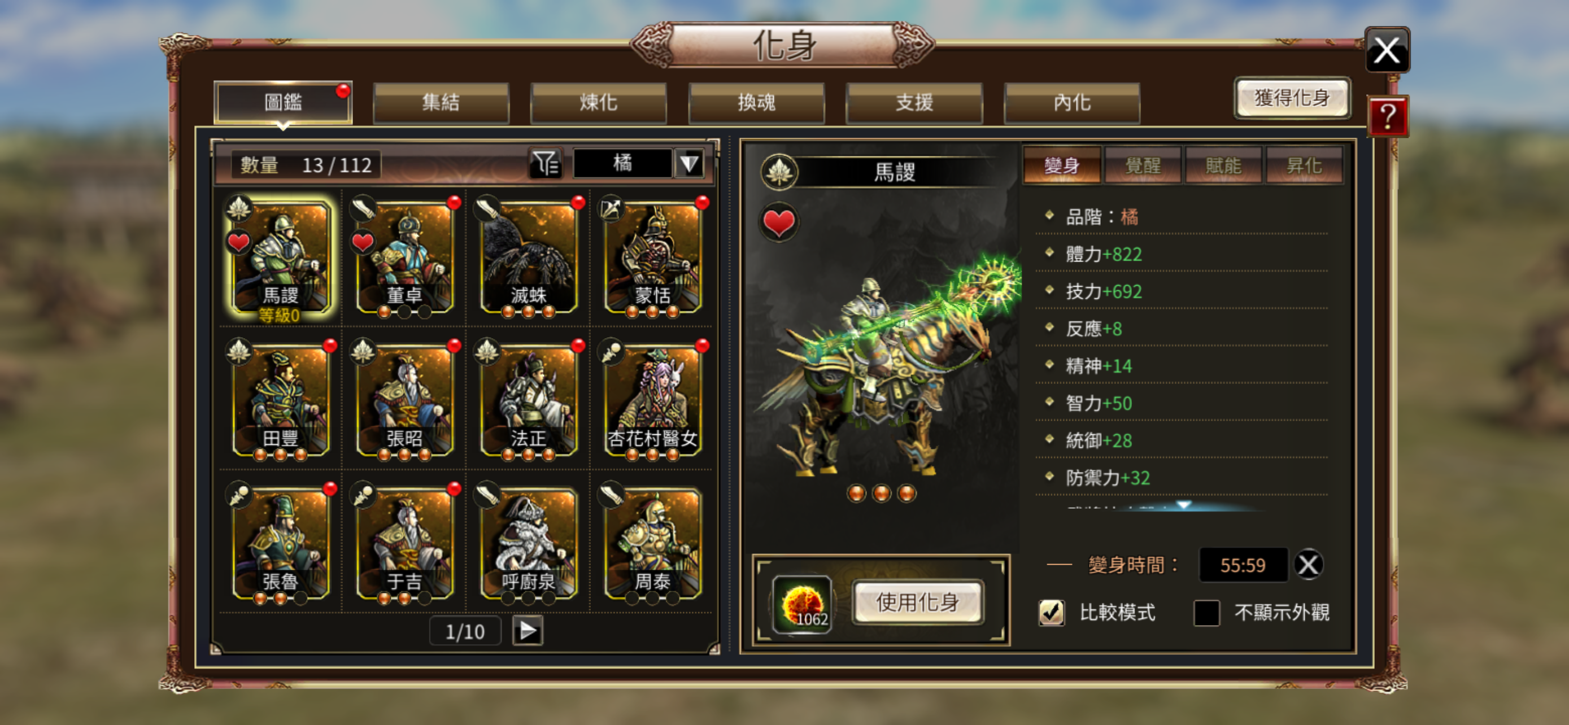Switch to the 煉化 tab
The width and height of the screenshot is (1569, 725).
pos(598,103)
